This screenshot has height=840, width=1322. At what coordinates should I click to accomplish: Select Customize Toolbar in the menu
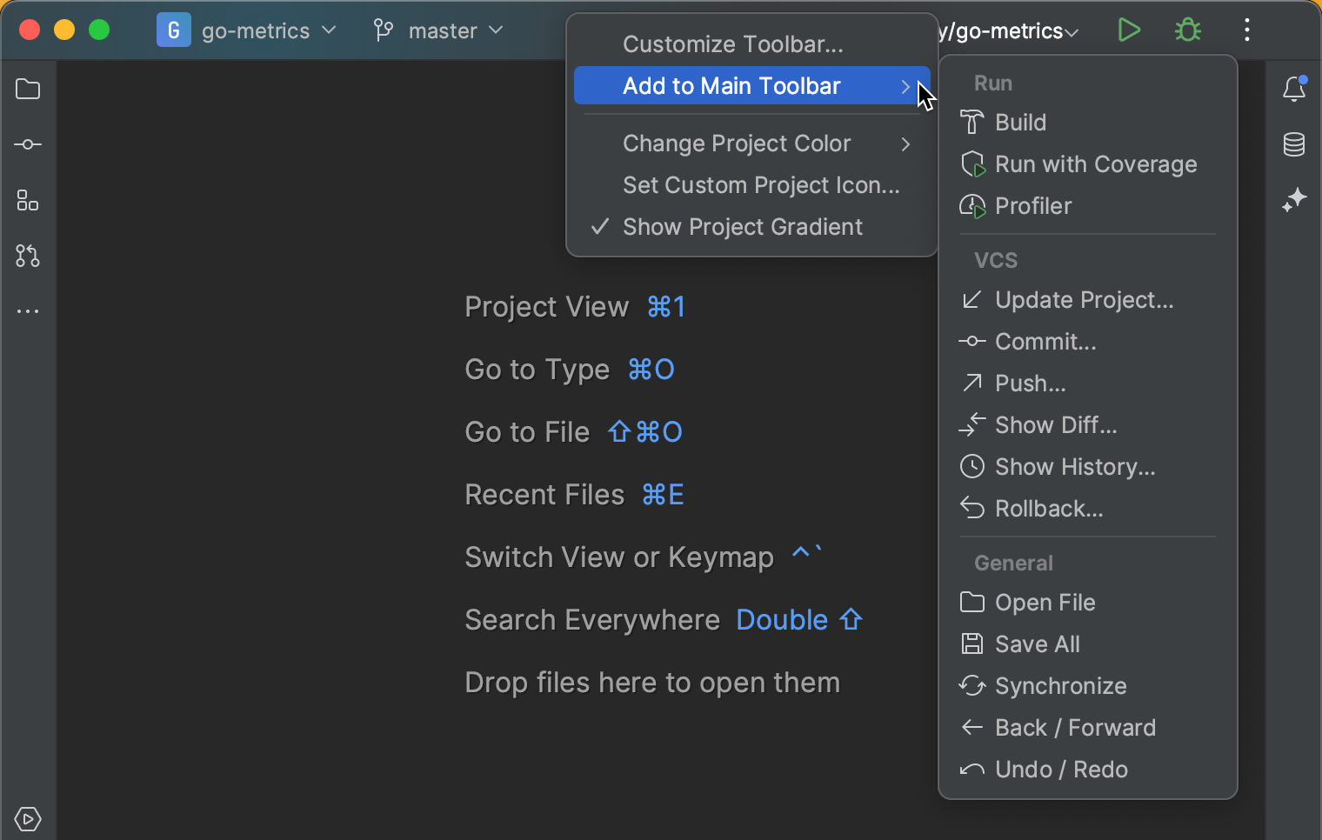pos(732,43)
